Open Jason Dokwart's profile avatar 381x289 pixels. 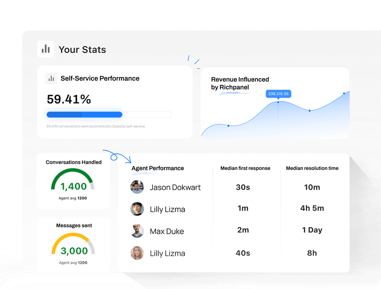[x=137, y=187]
